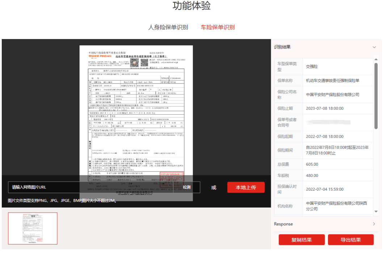The height and width of the screenshot is (255, 391).
Task: Click 中国平安财产保险股份有限公司 company name value
Action: point(332,94)
